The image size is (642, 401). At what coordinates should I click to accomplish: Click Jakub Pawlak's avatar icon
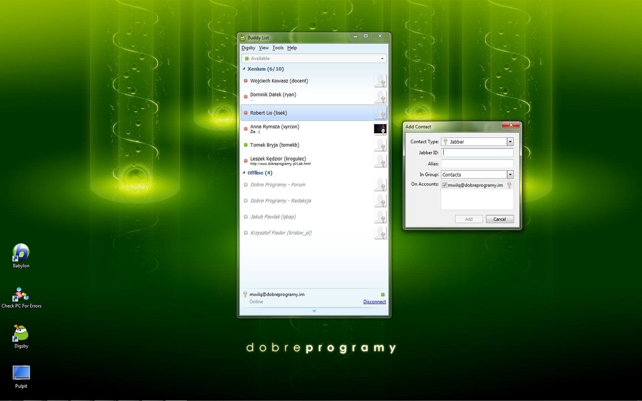(x=380, y=217)
